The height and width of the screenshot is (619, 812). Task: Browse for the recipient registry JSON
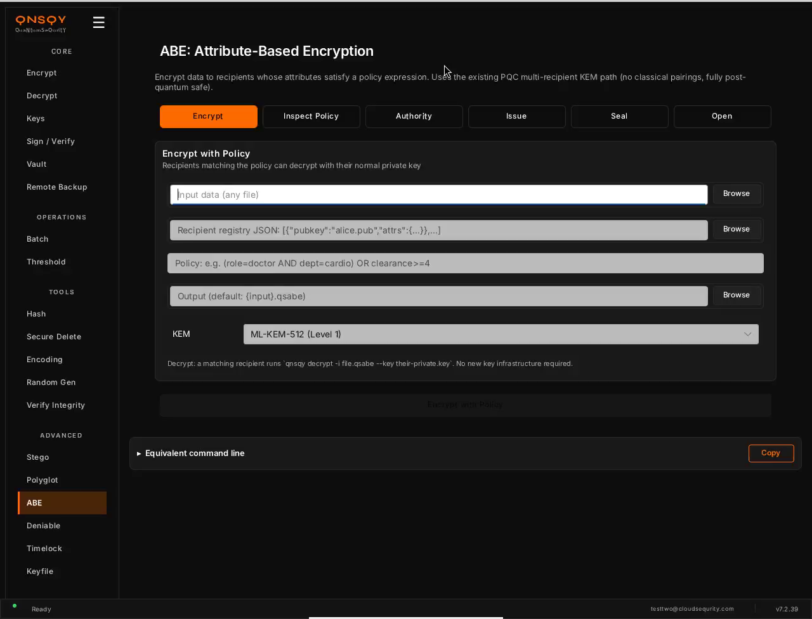click(x=737, y=229)
